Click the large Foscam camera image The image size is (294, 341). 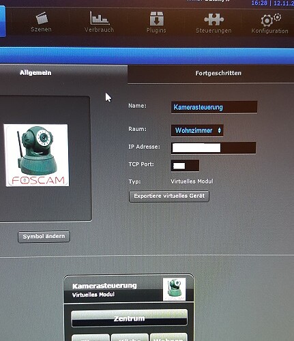pyautogui.click(x=37, y=155)
